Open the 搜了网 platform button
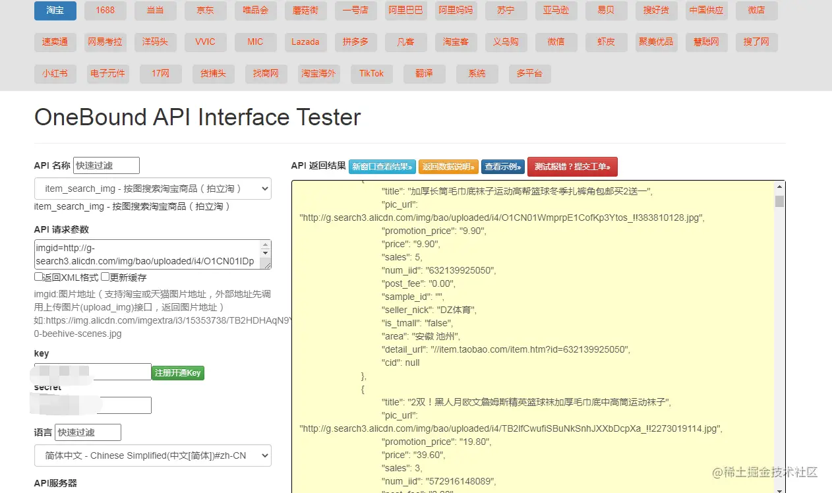Image resolution: width=832 pixels, height=493 pixels. tap(756, 42)
